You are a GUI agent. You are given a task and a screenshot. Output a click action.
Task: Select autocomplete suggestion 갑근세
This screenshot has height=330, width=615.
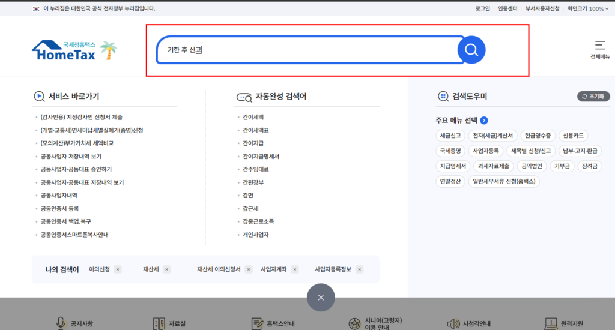(x=250, y=209)
